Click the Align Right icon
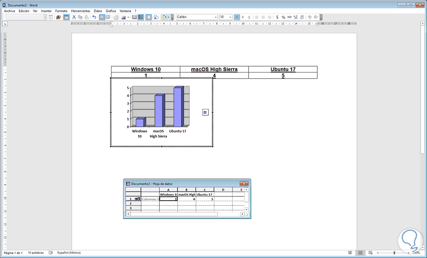The height and width of the screenshot is (258, 427). pos(269,17)
